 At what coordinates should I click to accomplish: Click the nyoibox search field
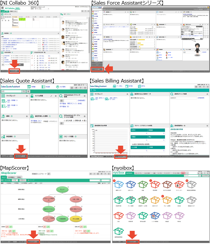[191, 176]
